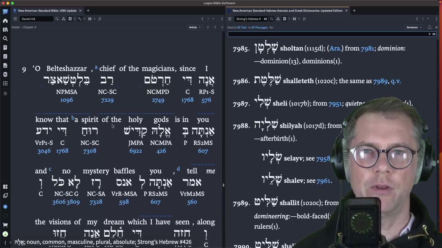
Task: Follow Strong's link 7989 in shalleteth entry
Action: click(380, 81)
